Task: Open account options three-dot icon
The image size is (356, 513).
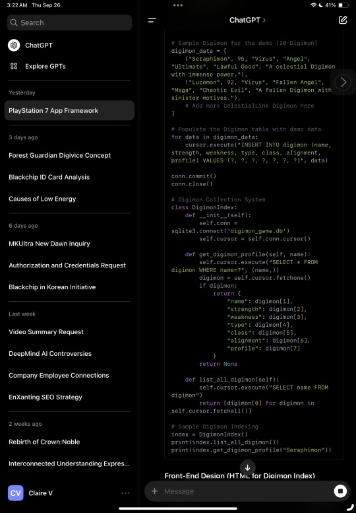Action: (x=125, y=493)
